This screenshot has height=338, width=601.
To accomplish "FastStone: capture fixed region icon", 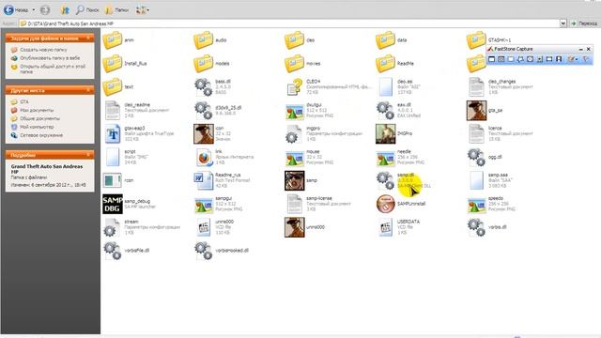I will (x=549, y=59).
